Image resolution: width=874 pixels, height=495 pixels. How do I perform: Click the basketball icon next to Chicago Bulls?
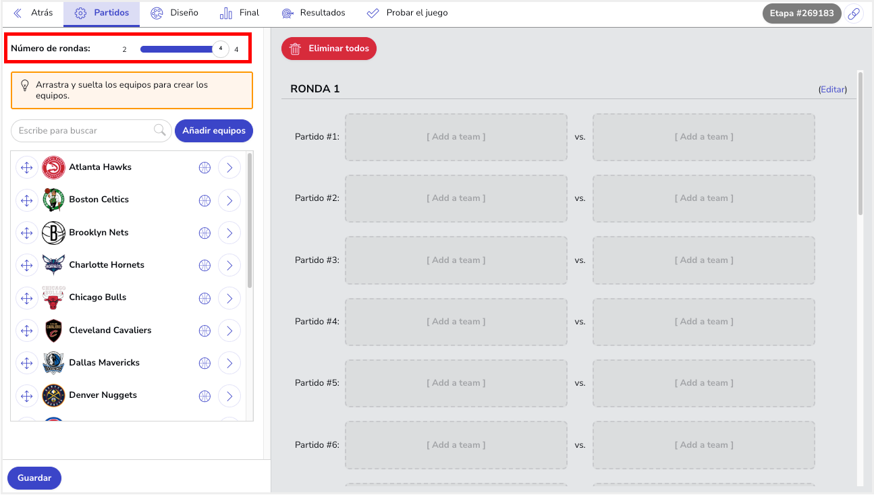205,297
